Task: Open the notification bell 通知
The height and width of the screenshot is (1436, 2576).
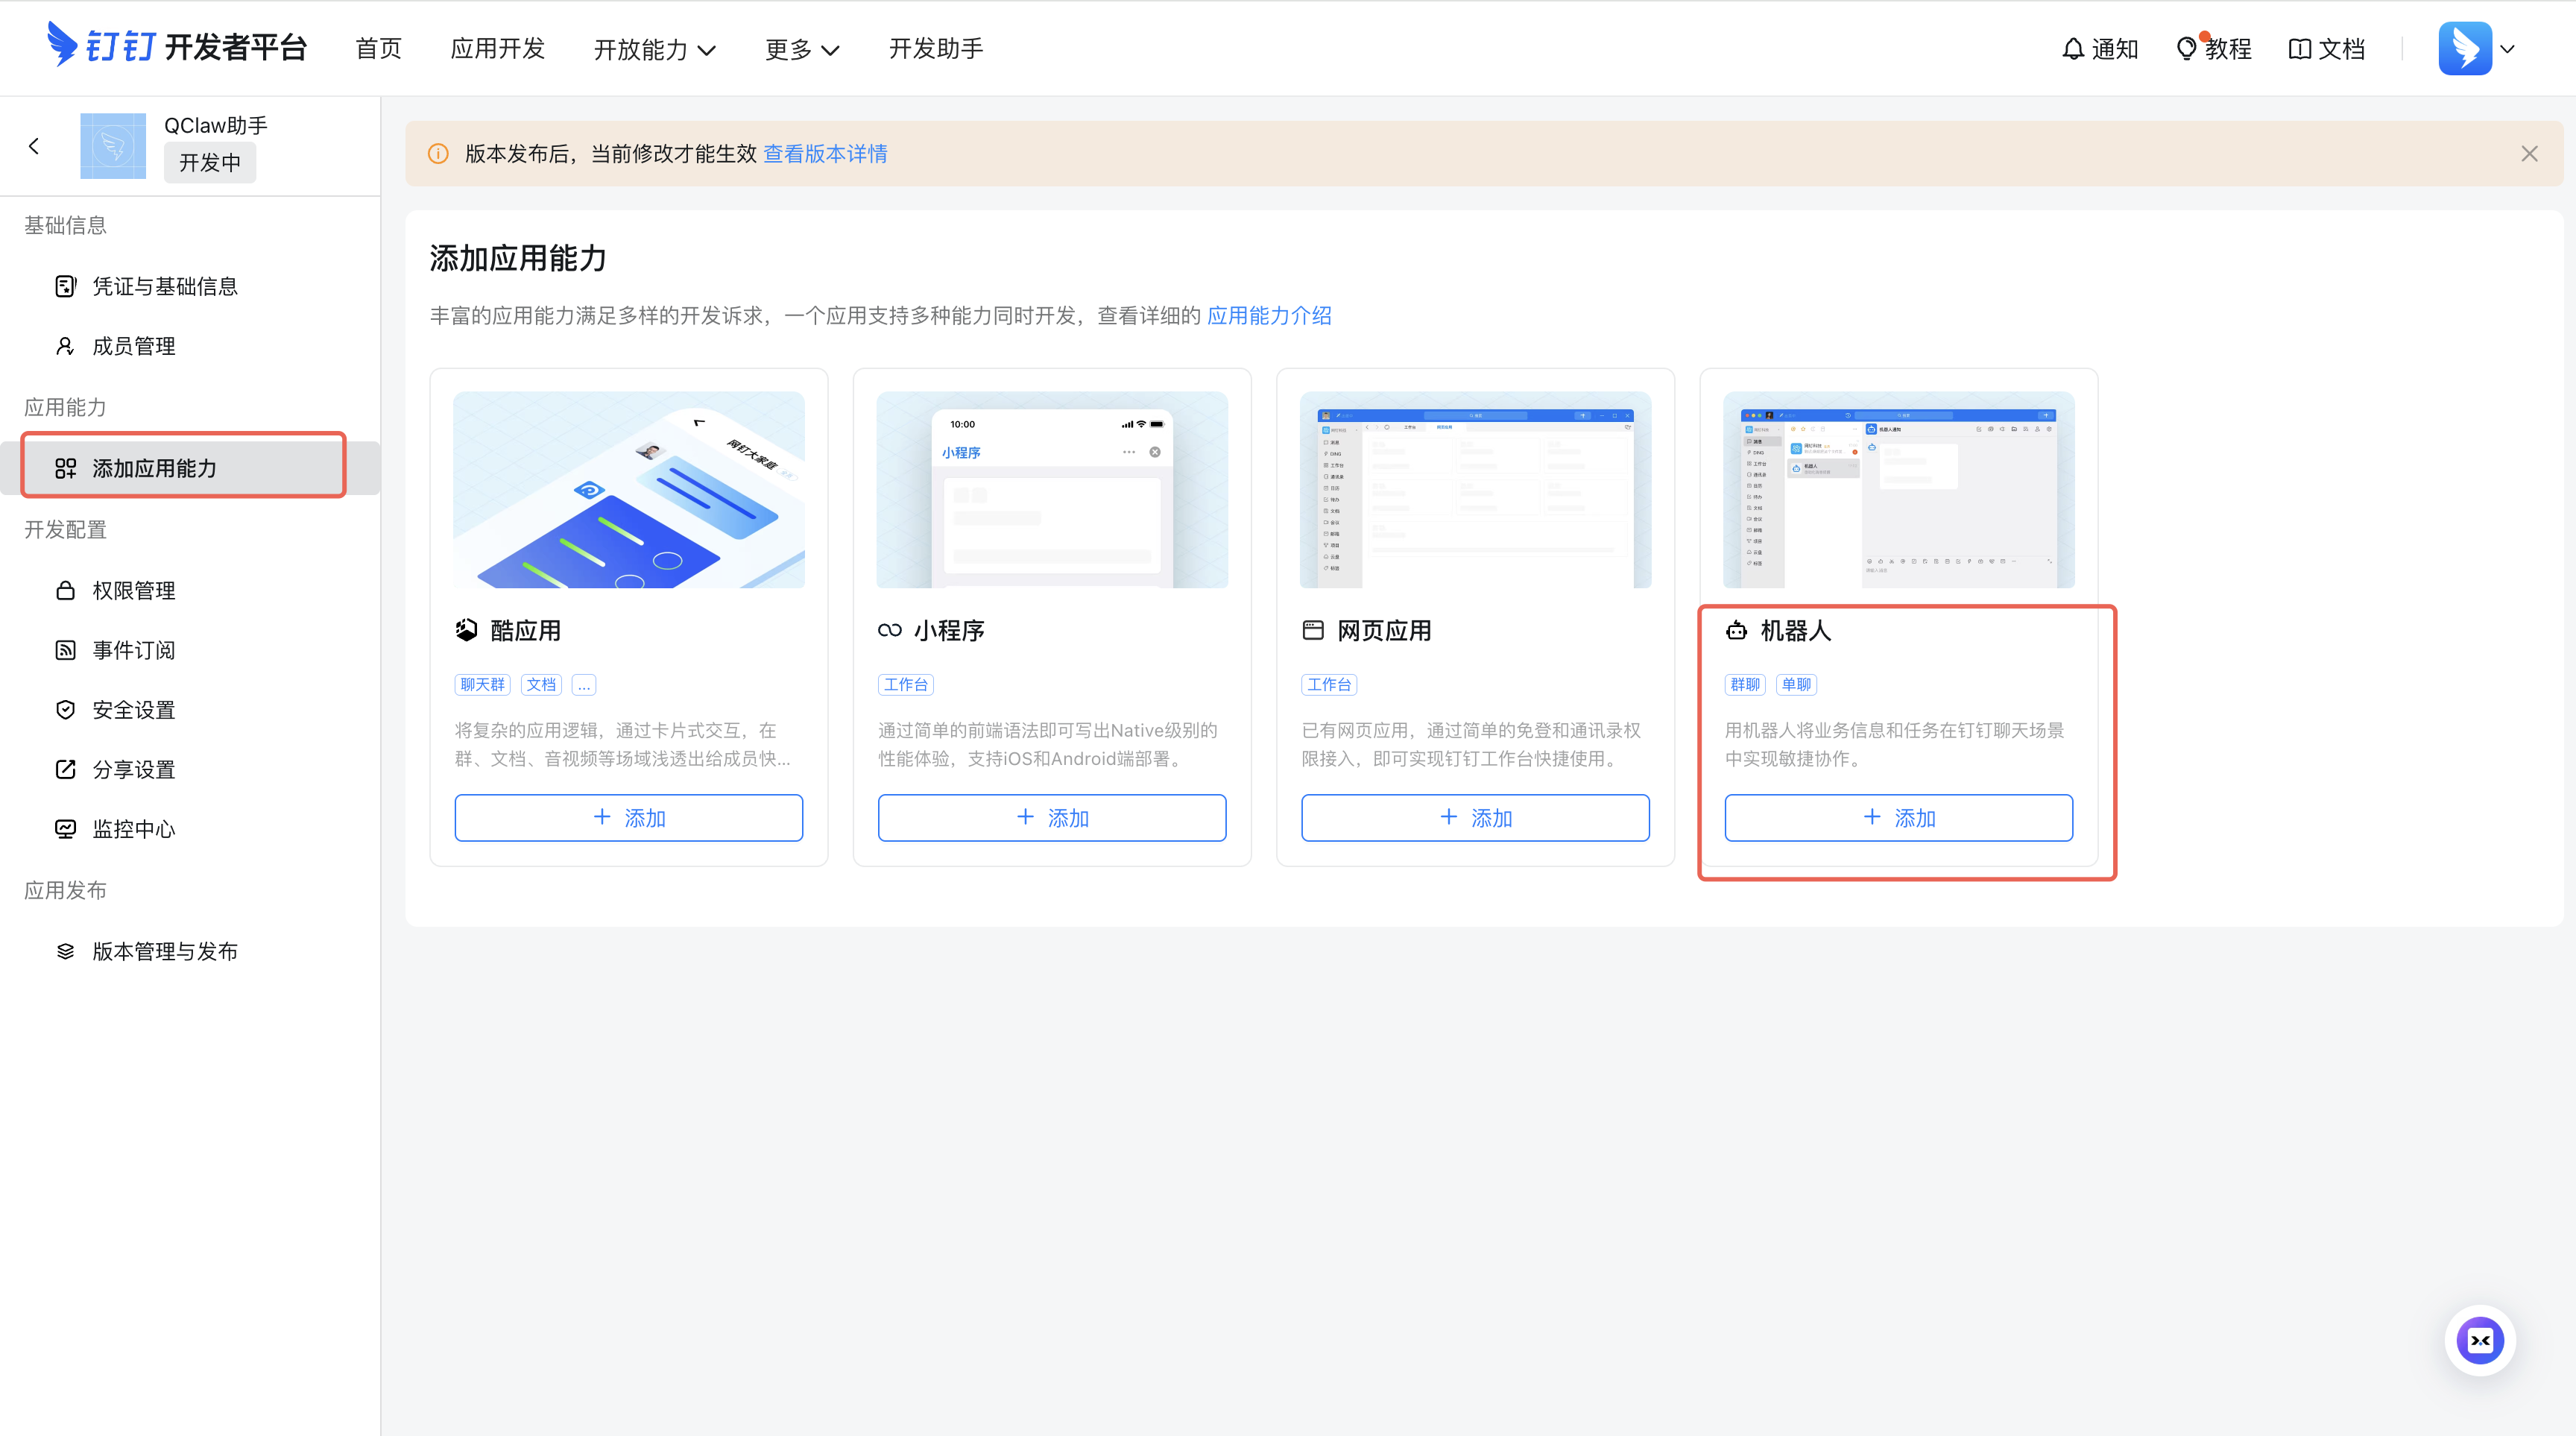Action: click(2099, 48)
